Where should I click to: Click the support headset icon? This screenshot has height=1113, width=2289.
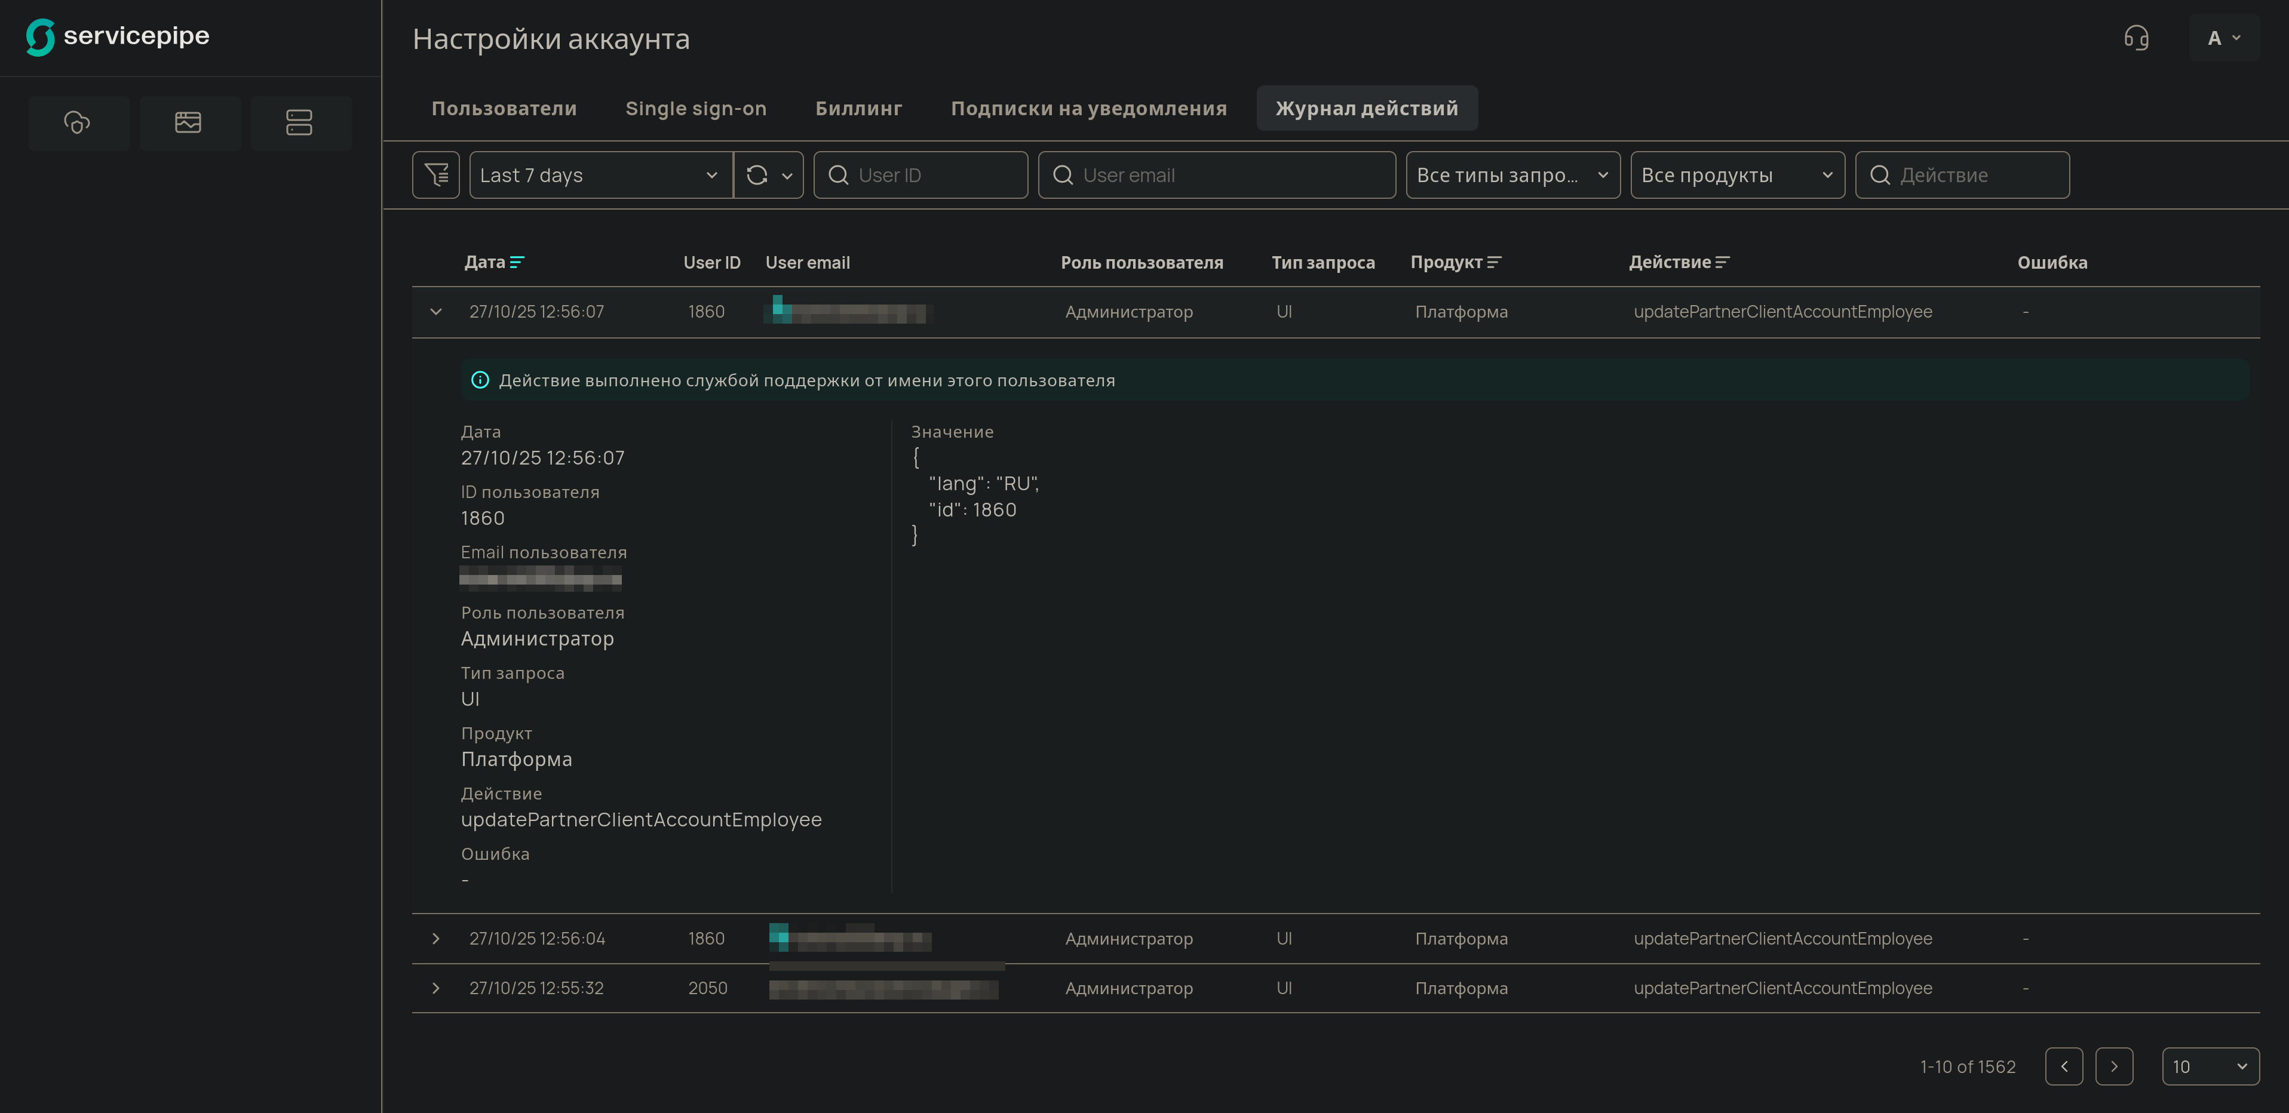tap(2136, 38)
